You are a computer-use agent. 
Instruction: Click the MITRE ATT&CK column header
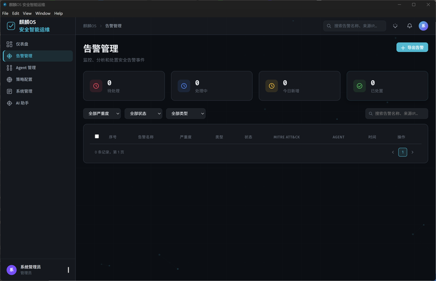pos(287,137)
